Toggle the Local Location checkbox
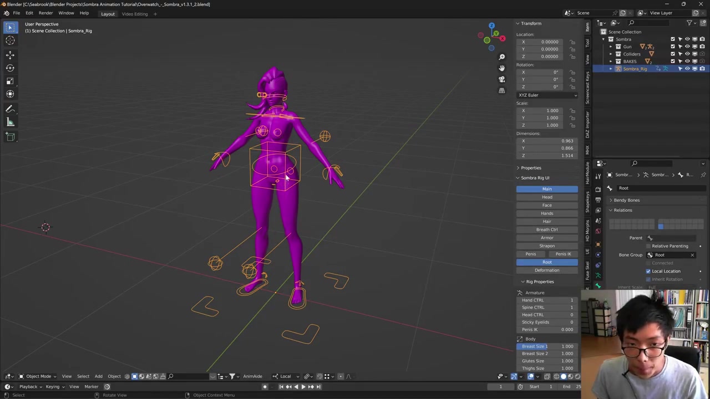This screenshot has width=710, height=399. click(648, 271)
